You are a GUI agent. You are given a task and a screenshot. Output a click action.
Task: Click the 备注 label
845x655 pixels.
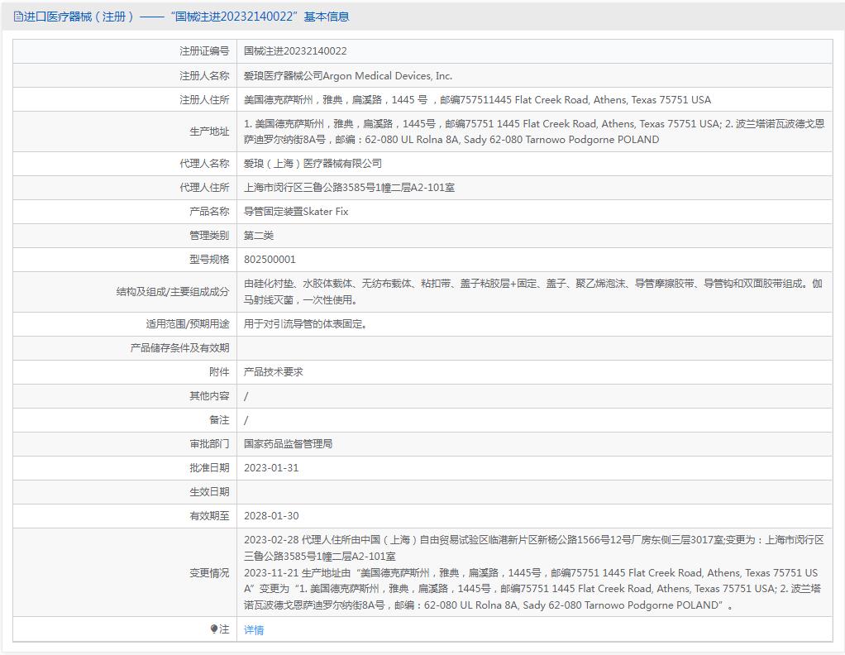(x=219, y=420)
